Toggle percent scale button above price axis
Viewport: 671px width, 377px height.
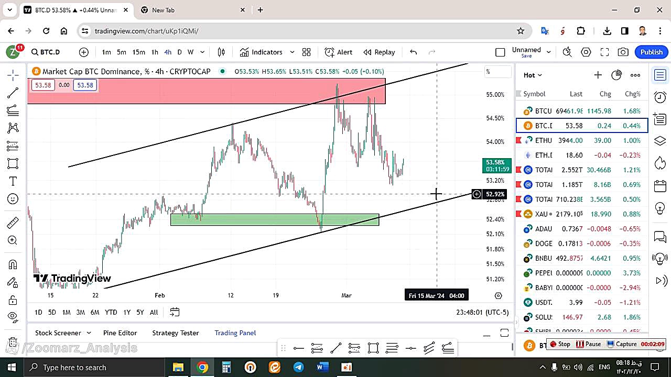[497, 72]
